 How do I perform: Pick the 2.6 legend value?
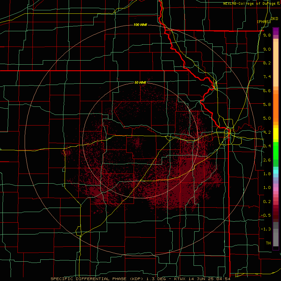point(267,160)
